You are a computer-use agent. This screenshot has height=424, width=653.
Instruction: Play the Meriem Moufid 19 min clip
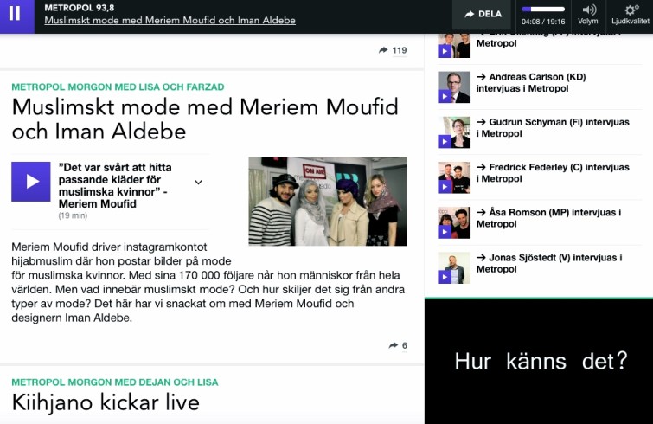point(31,182)
